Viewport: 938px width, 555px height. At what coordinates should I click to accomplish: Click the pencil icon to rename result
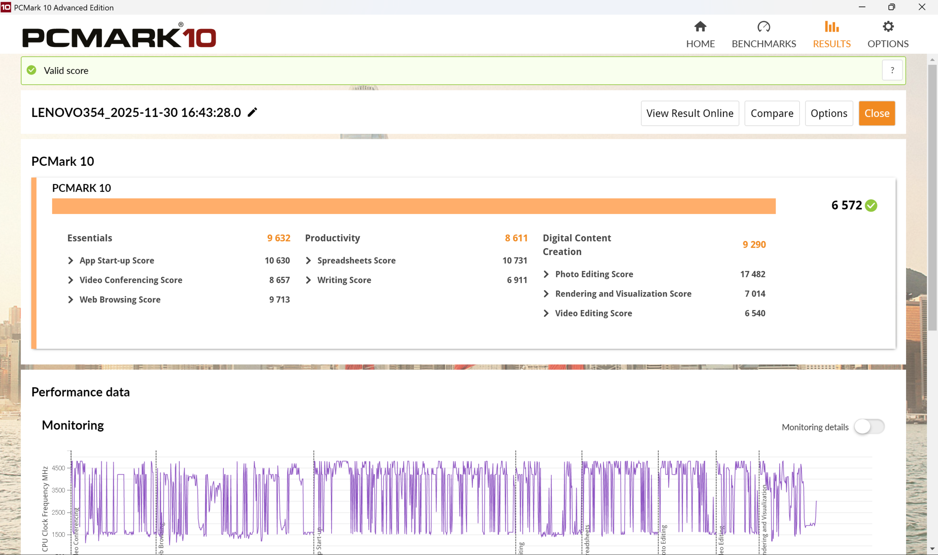pos(252,112)
